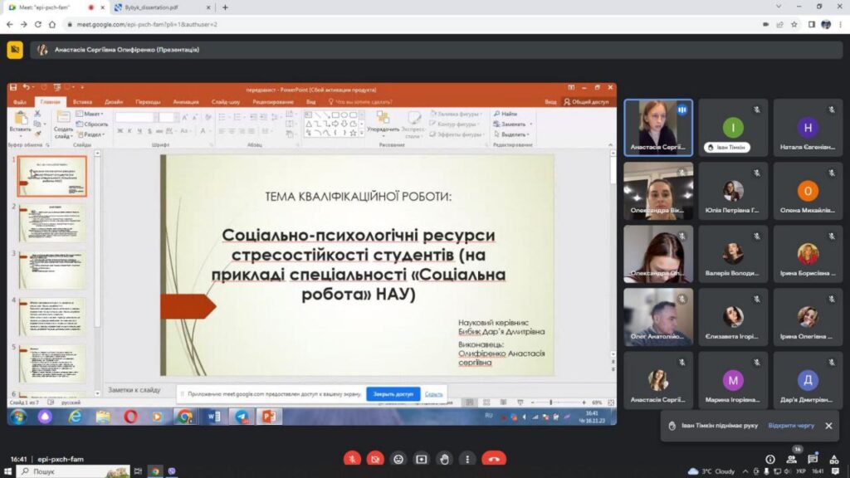Open the emoji reactions button
Screen dimensions: 850x478
(398, 458)
